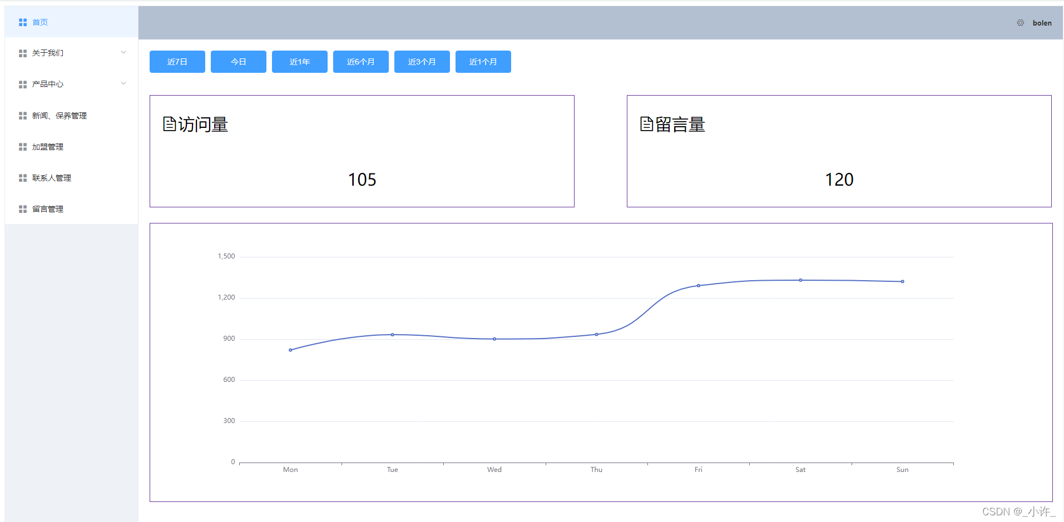Open 加盟管理 in the sidebar
Screen dimensions: 1064x522
(x=71, y=147)
